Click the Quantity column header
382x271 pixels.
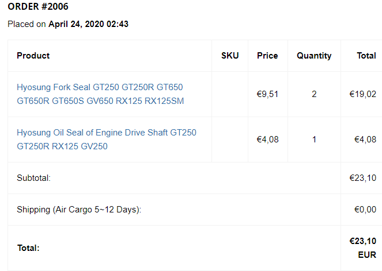(314, 56)
